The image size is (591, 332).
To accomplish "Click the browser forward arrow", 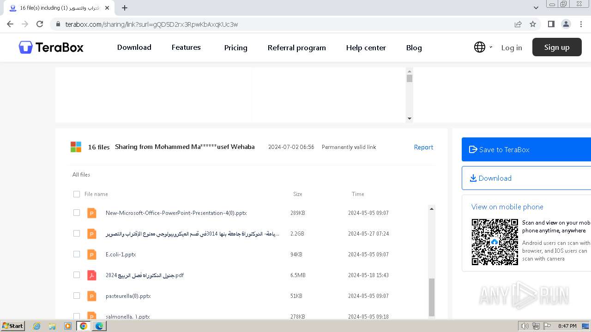I will click(25, 24).
